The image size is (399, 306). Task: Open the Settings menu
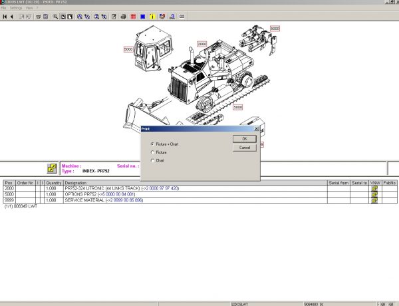click(15, 8)
